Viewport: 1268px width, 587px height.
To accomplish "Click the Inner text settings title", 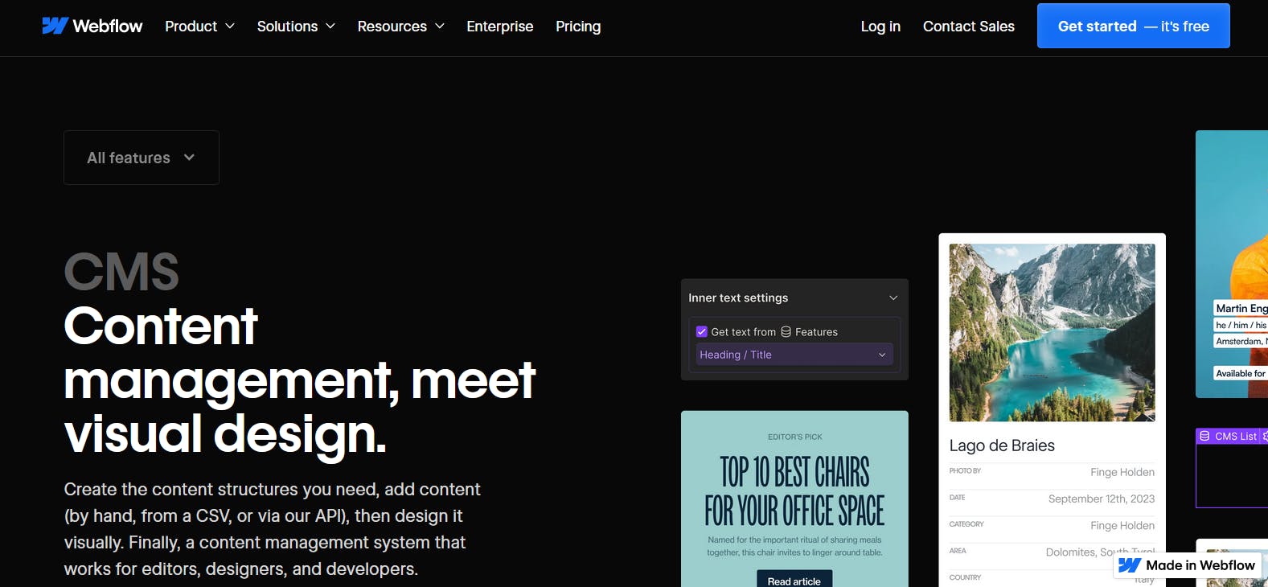I will pos(738,298).
